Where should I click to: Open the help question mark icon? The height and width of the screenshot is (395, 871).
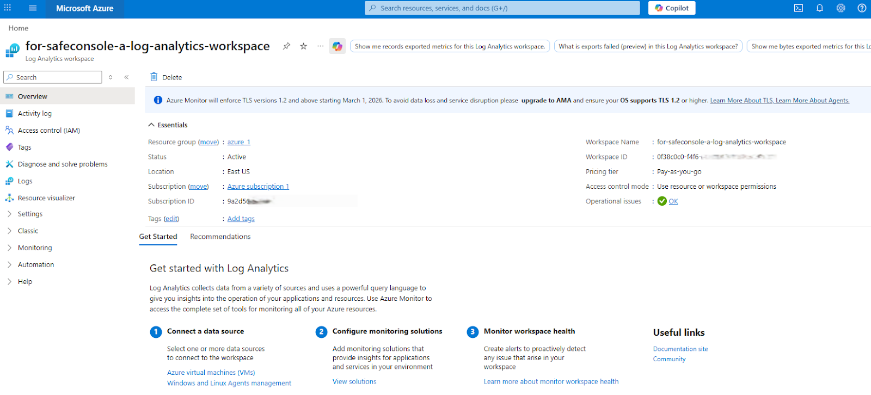(x=862, y=8)
